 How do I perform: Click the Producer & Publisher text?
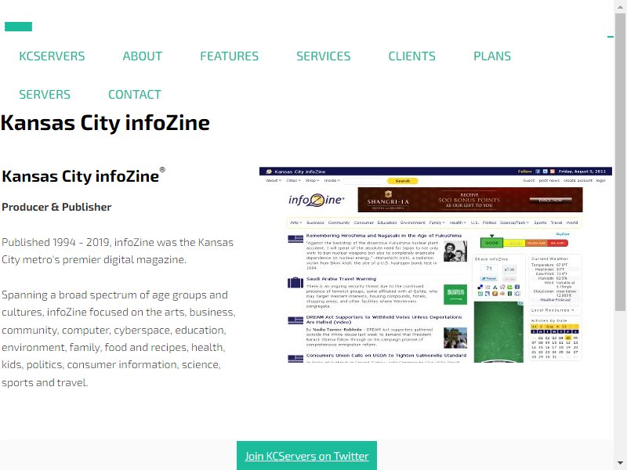point(56,207)
